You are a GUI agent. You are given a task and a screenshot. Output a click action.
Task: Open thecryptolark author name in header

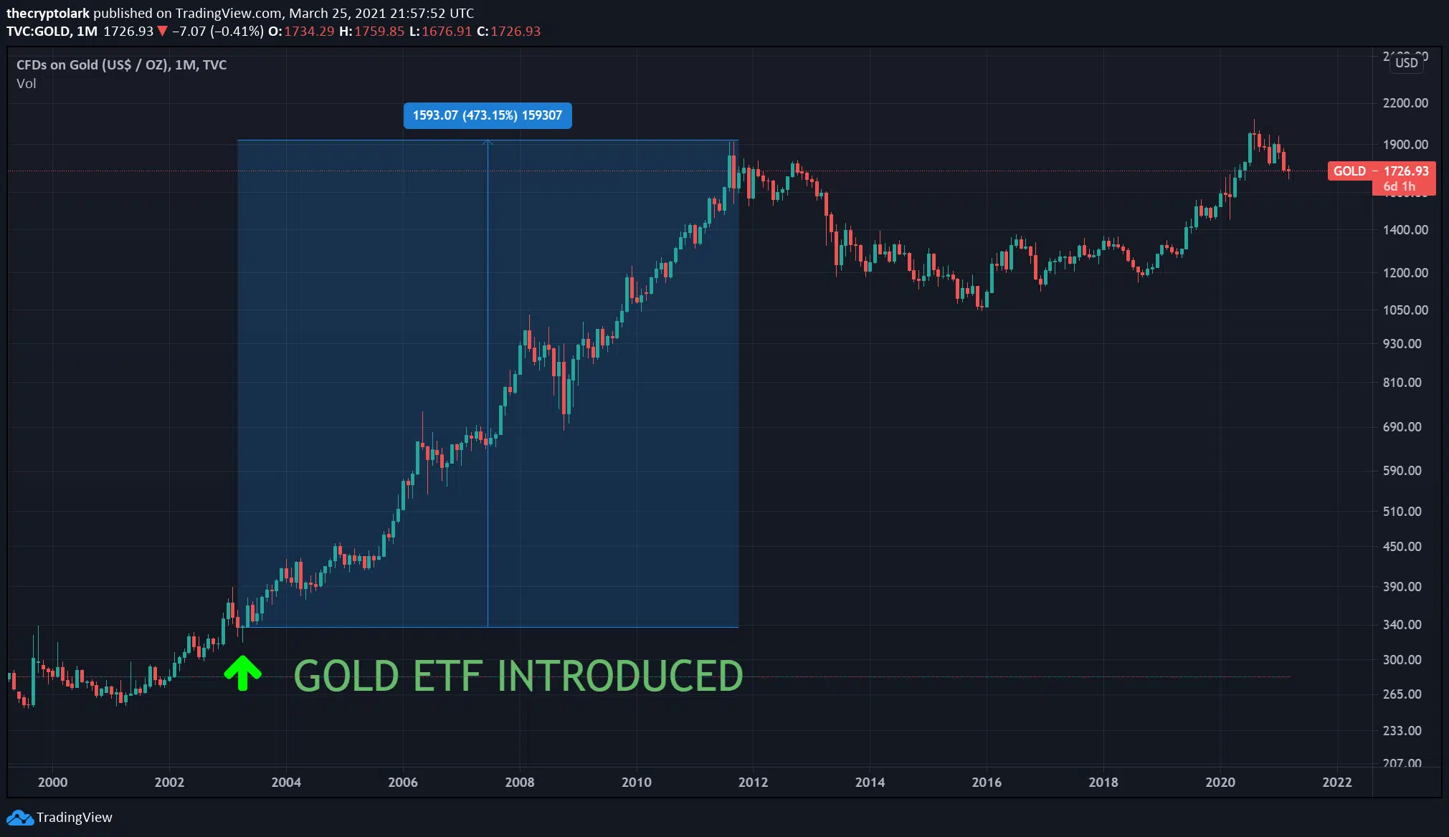tap(48, 13)
